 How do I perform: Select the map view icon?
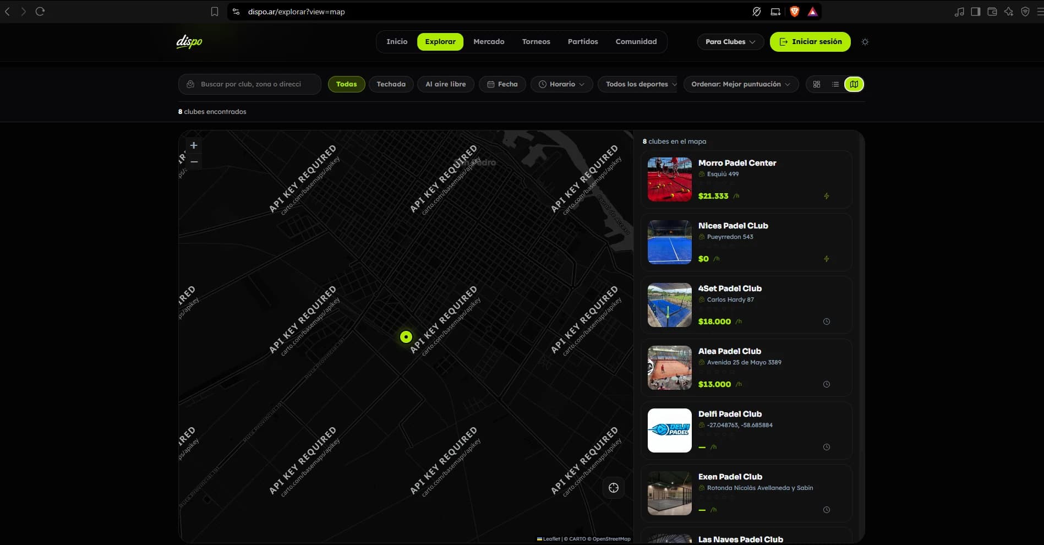point(854,84)
